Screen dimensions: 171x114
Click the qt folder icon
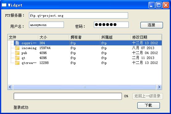point(17,58)
